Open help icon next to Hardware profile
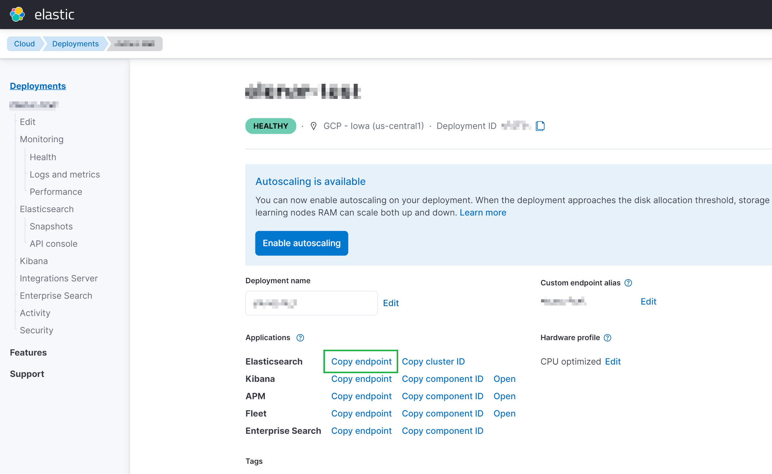The image size is (772, 474). 608,338
